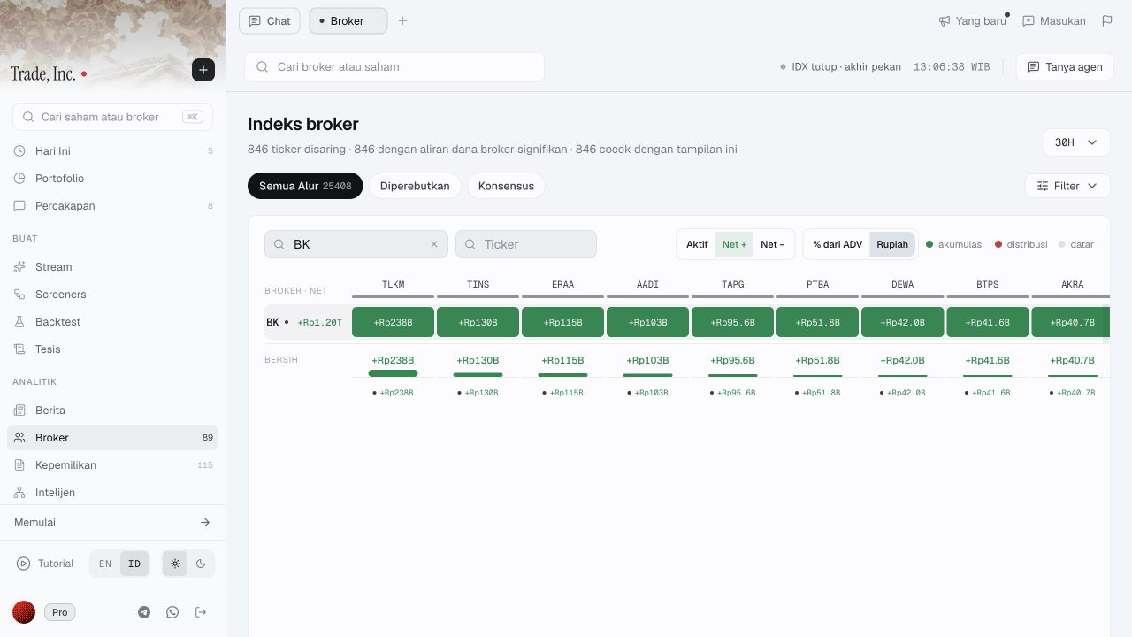Viewport: 1132px width, 637px height.
Task: Switch values to % dari ADV
Action: pos(838,244)
